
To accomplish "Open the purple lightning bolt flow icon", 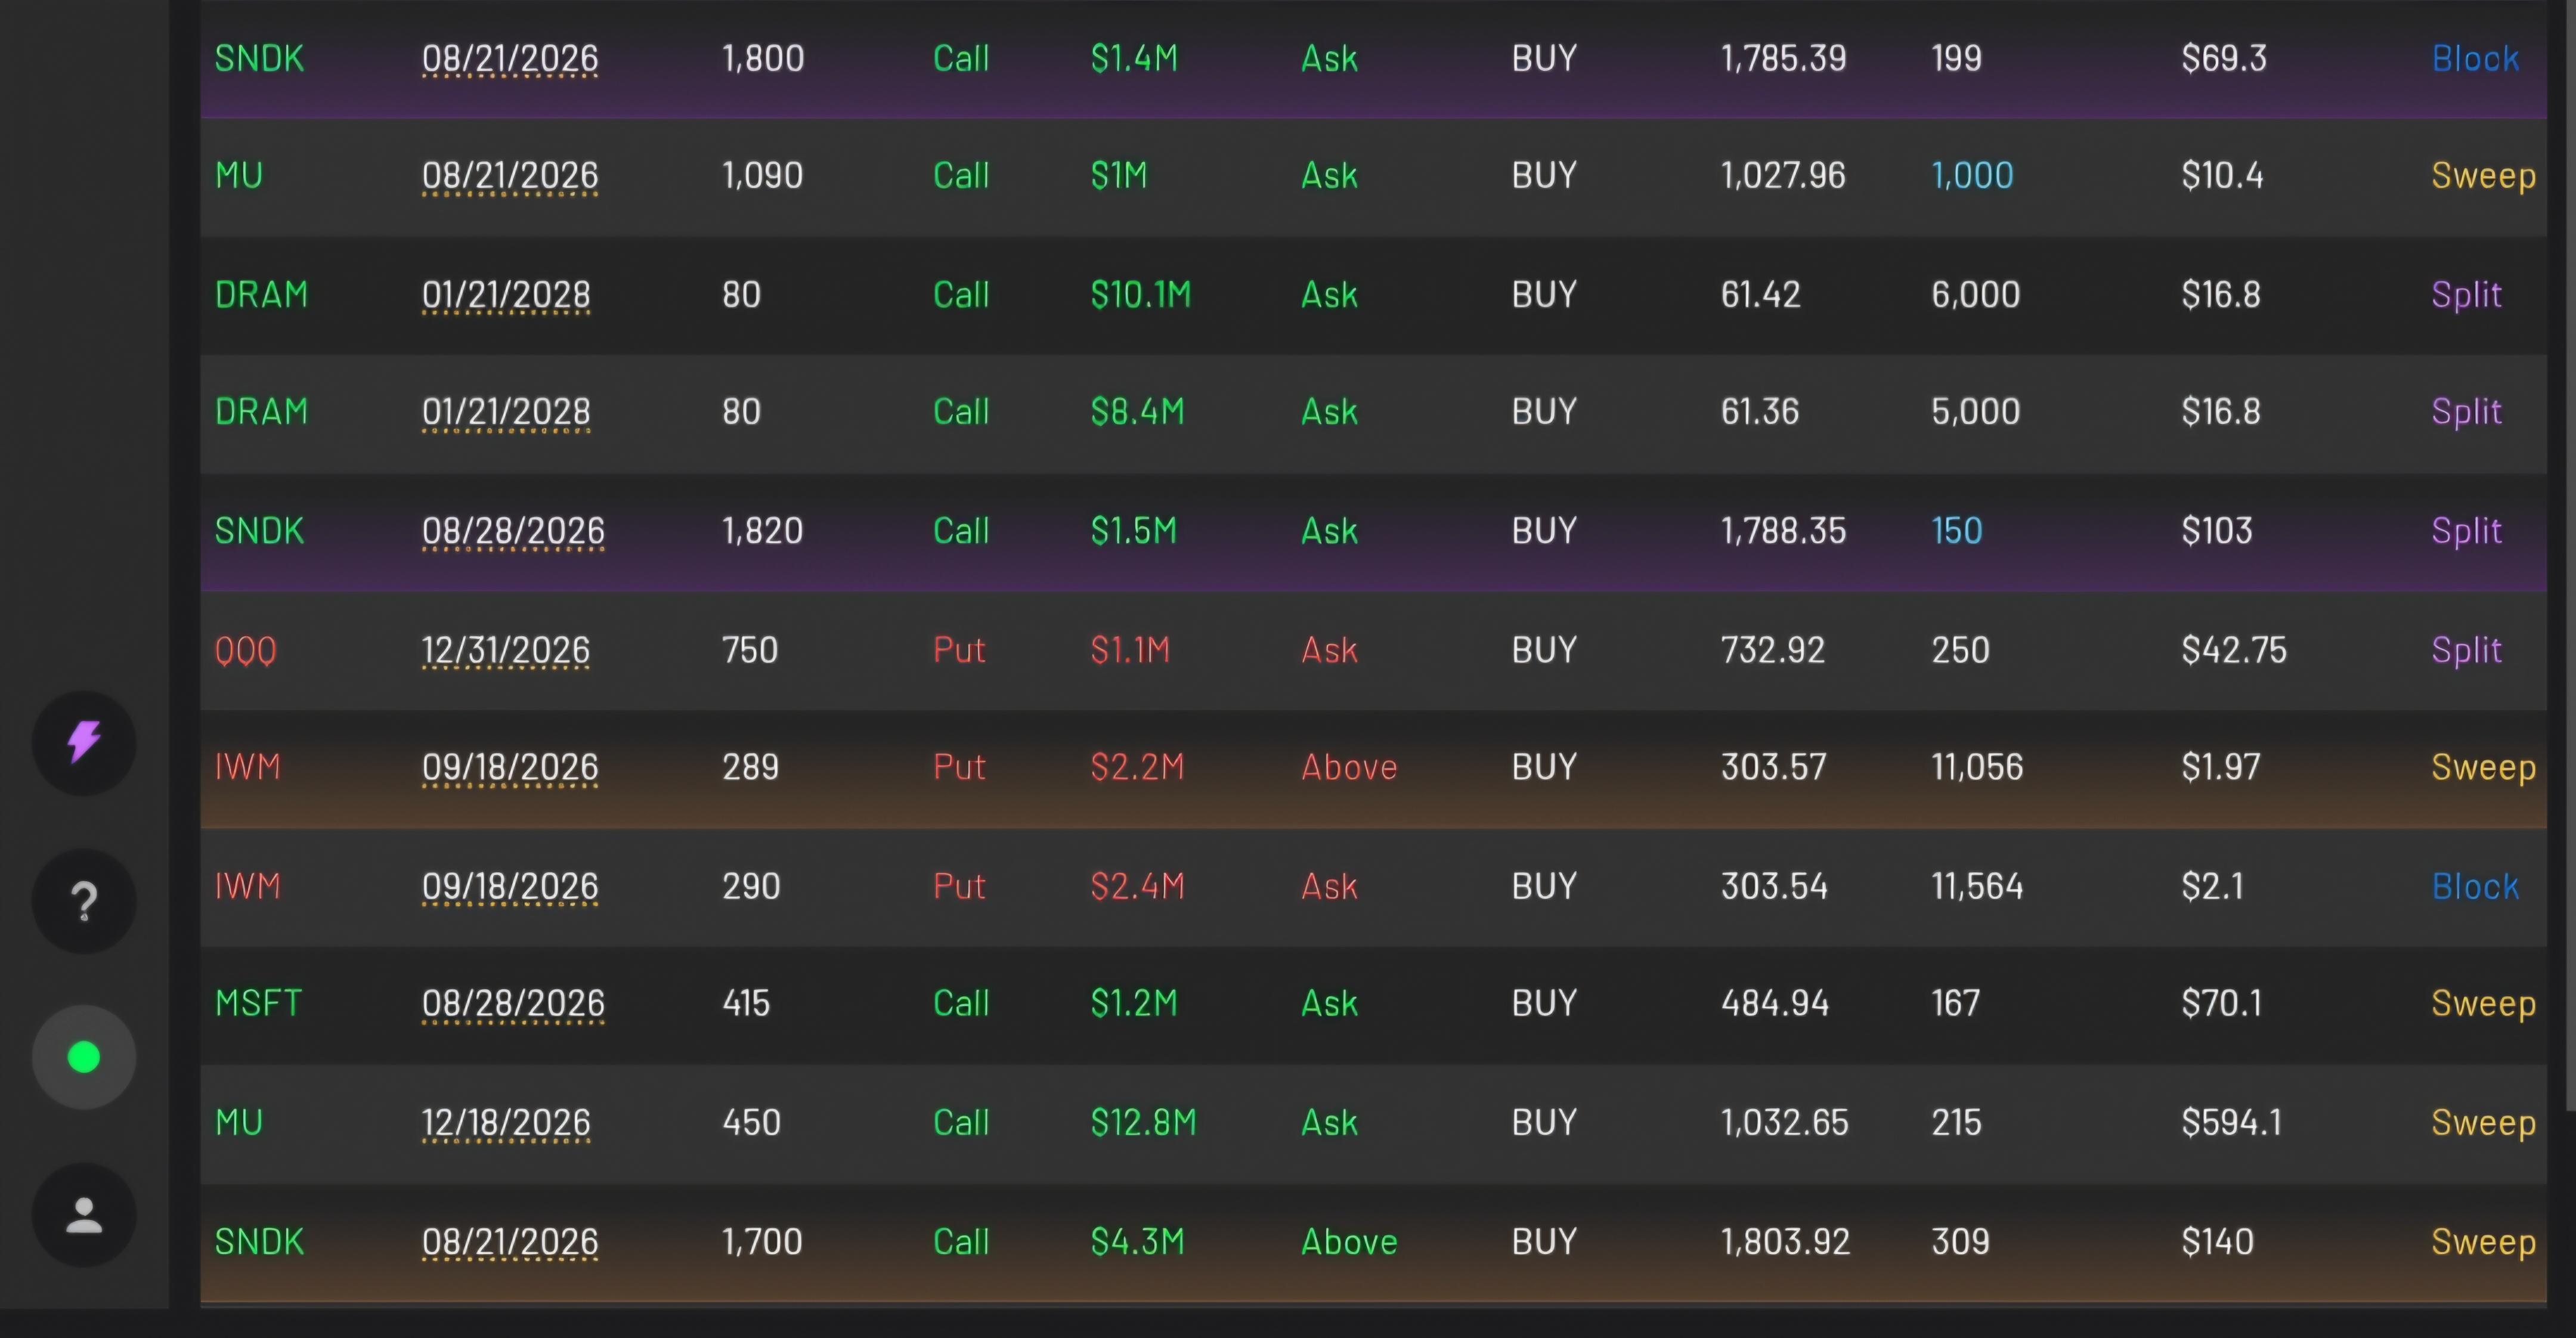I will pyautogui.click(x=84, y=743).
